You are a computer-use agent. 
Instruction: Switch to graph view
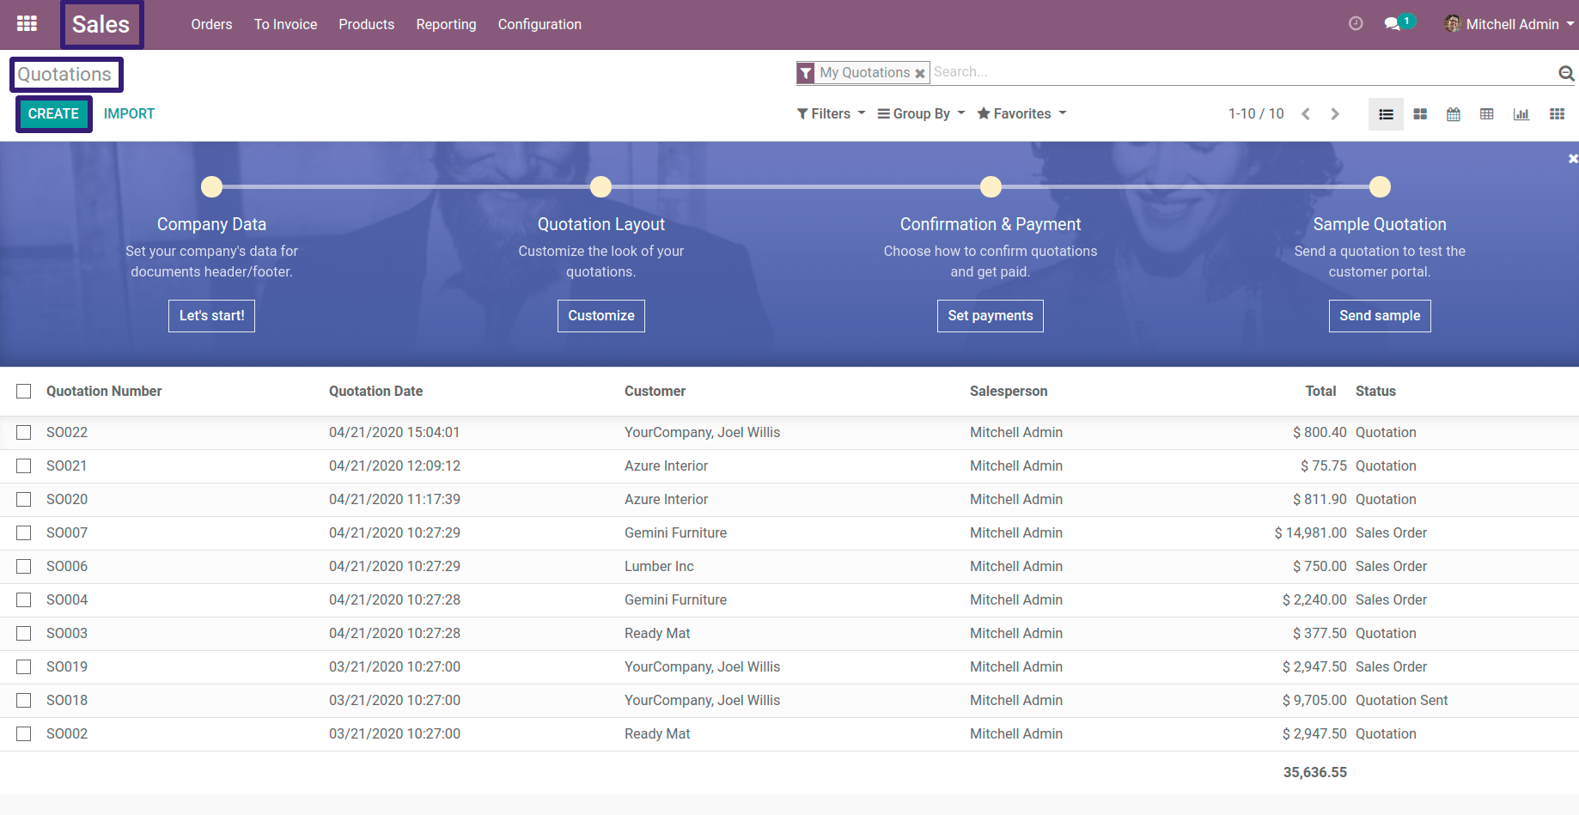pyautogui.click(x=1521, y=114)
